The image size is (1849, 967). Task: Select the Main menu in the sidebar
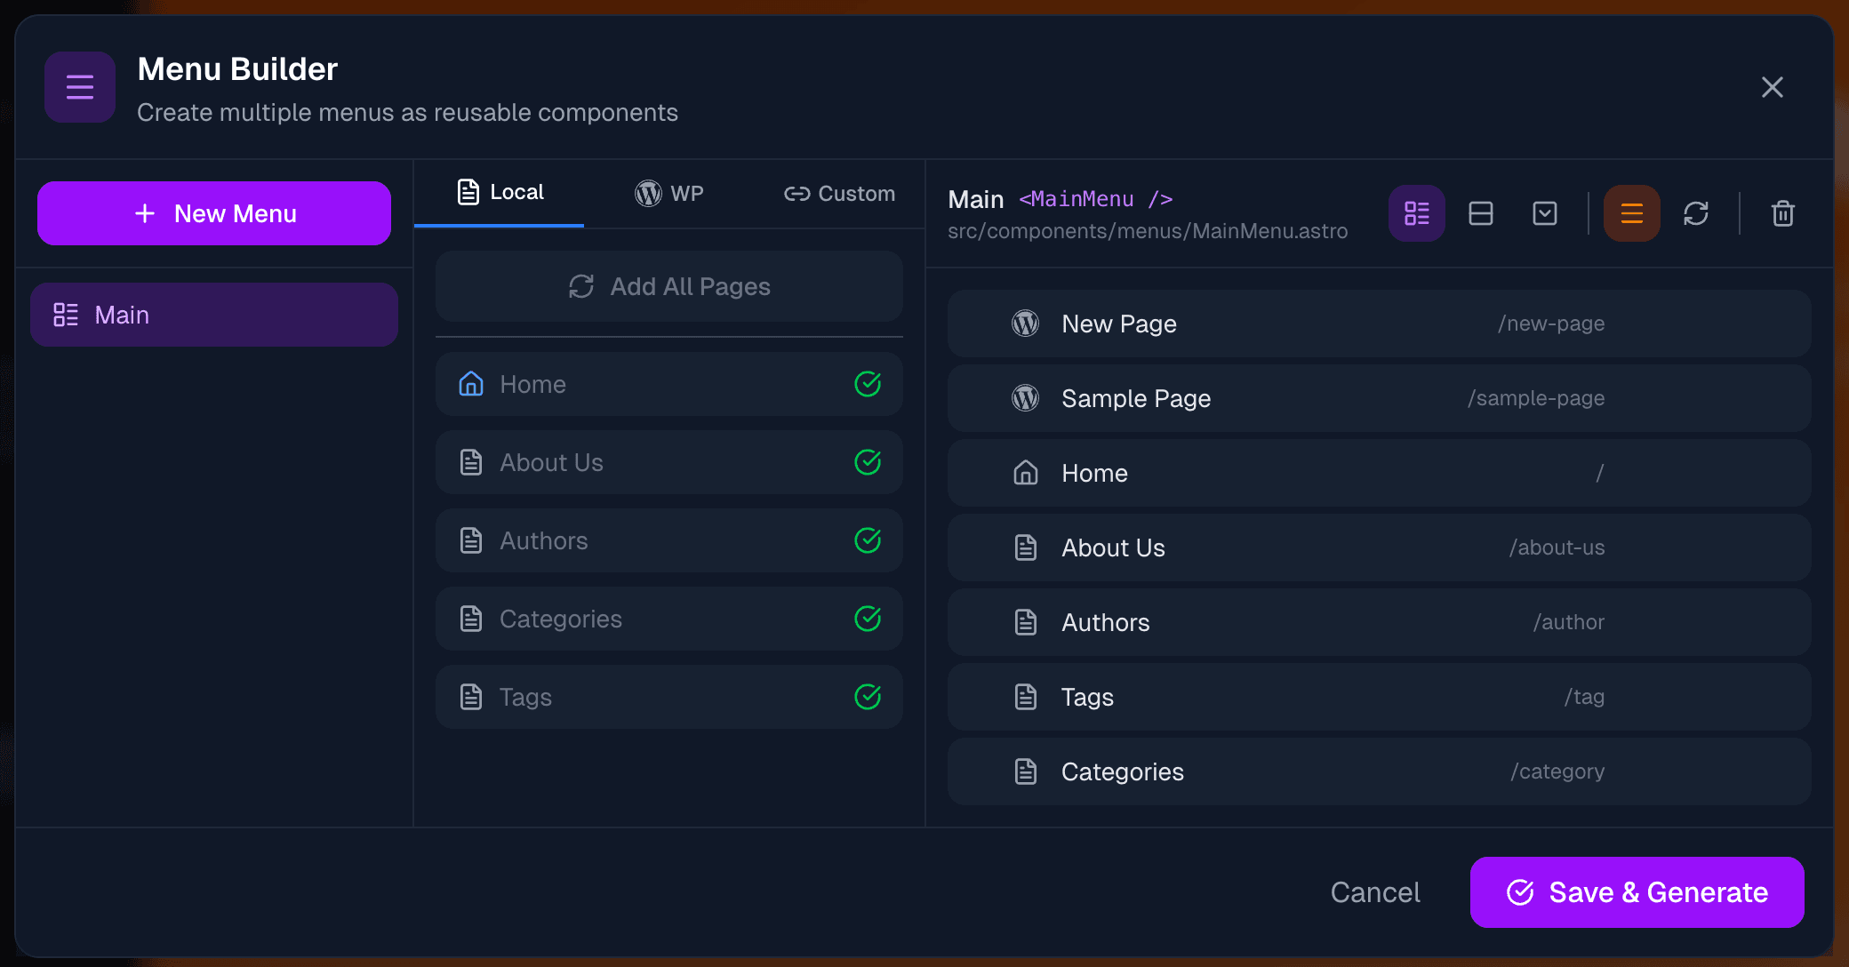coord(213,314)
